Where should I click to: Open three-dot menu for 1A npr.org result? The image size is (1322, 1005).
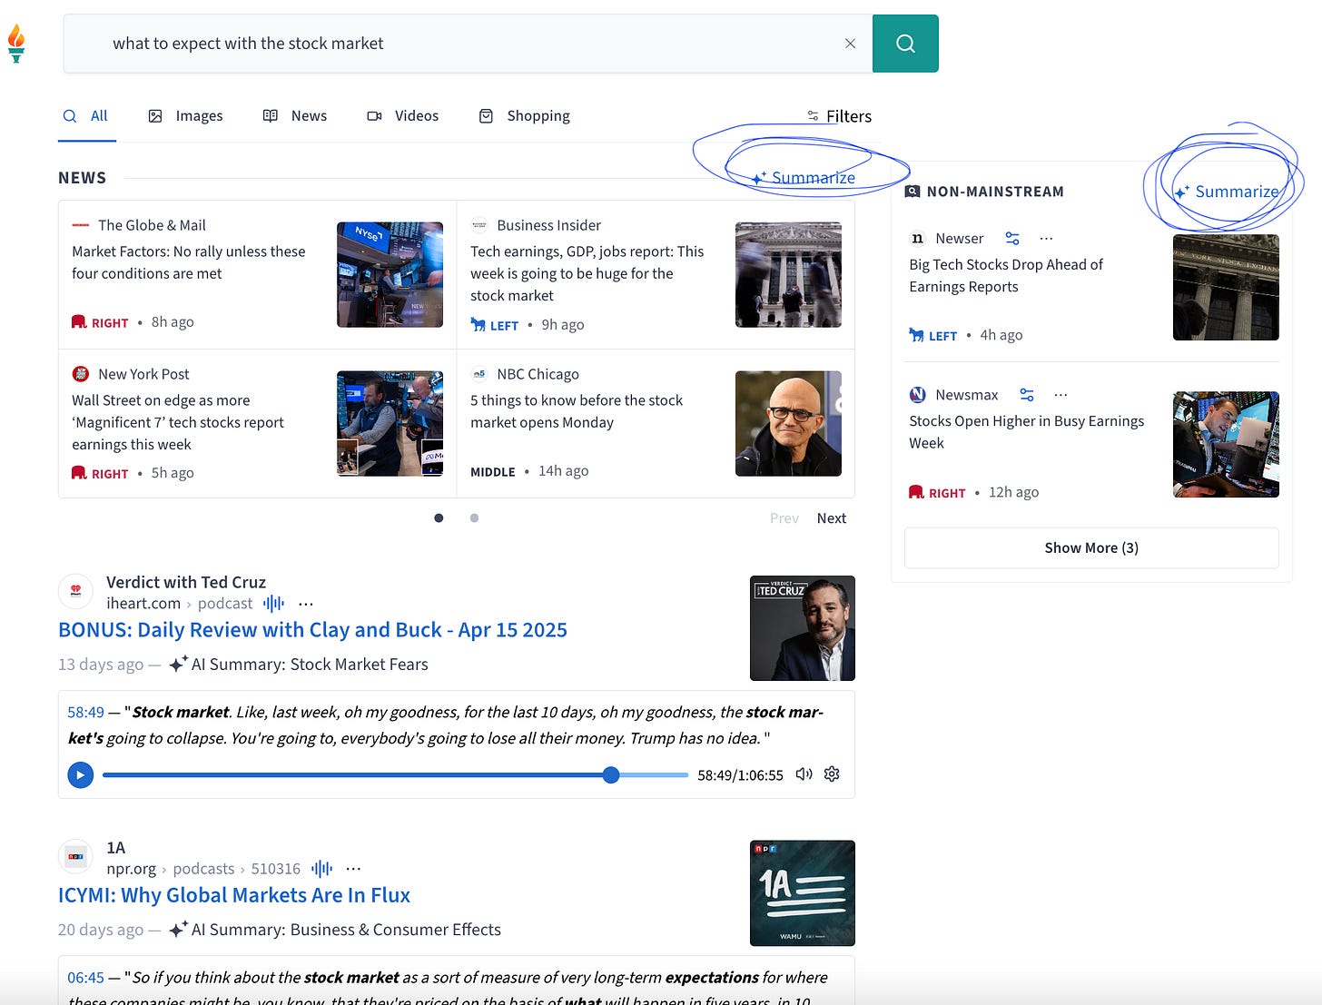click(x=353, y=869)
